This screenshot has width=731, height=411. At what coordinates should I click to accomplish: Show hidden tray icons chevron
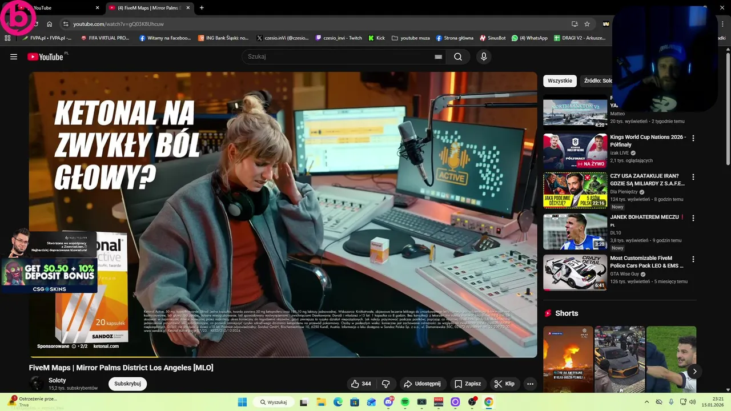(x=646, y=402)
